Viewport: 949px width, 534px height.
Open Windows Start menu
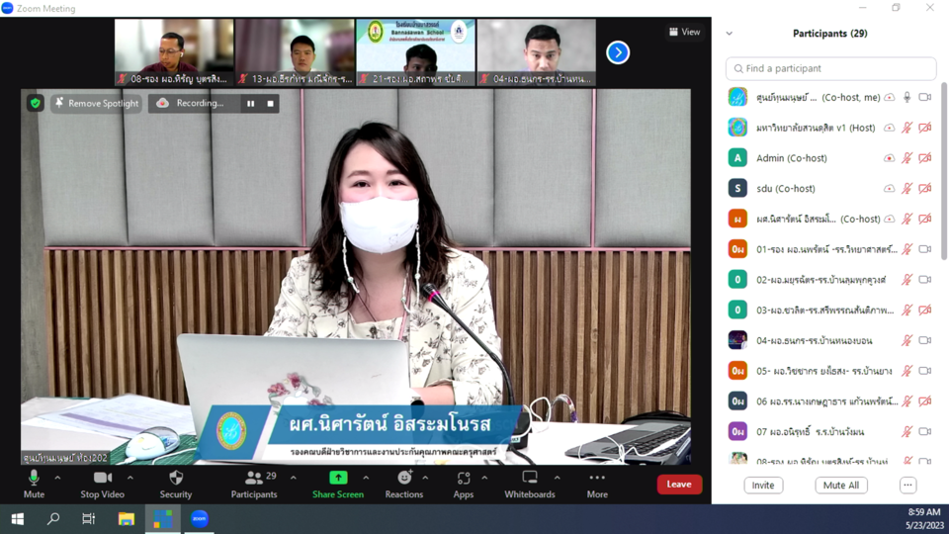[x=17, y=519]
